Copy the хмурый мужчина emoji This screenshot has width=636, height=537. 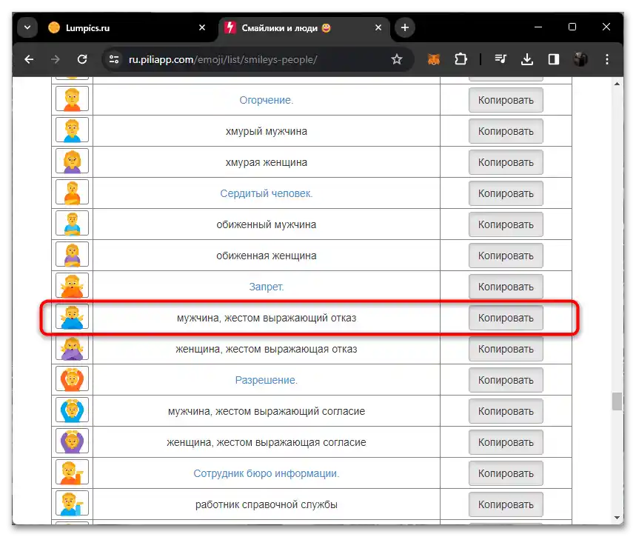[x=506, y=131]
